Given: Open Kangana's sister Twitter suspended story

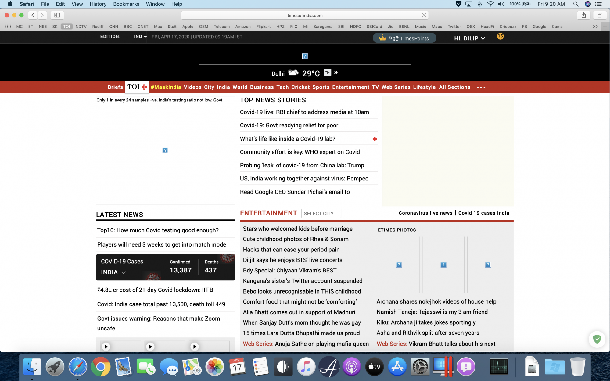Looking at the screenshot, I should 303,281.
